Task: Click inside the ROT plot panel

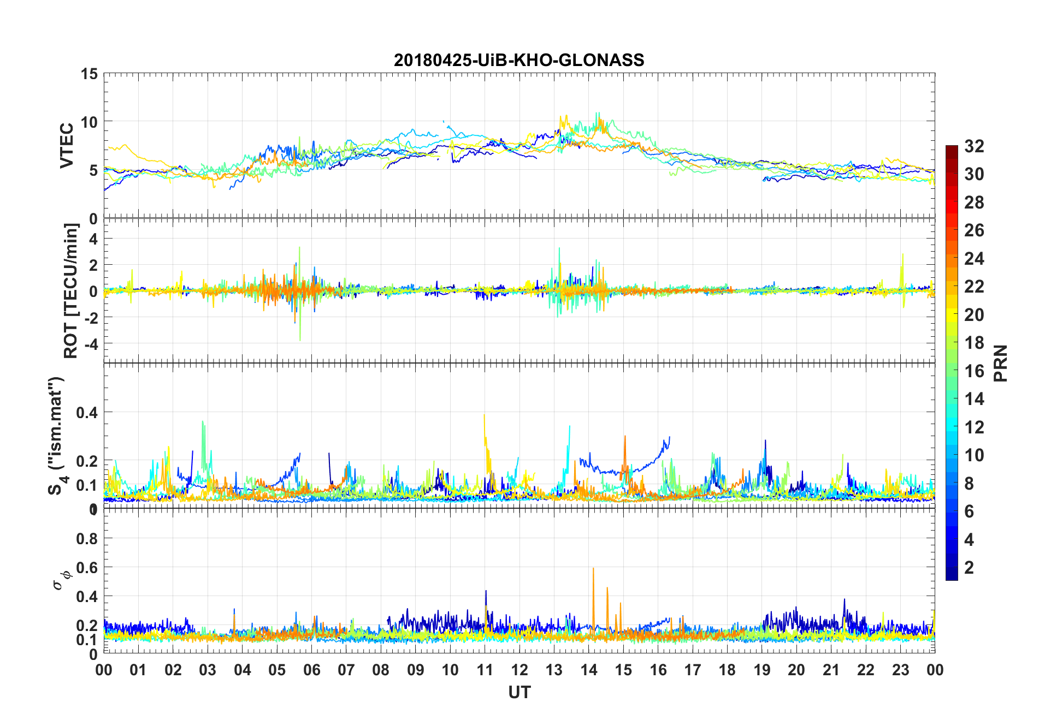Action: 519,291
